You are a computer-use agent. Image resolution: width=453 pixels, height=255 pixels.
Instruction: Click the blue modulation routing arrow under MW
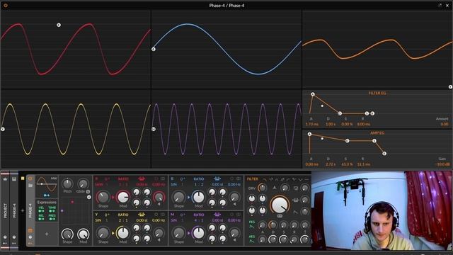pyautogui.click(x=46, y=195)
